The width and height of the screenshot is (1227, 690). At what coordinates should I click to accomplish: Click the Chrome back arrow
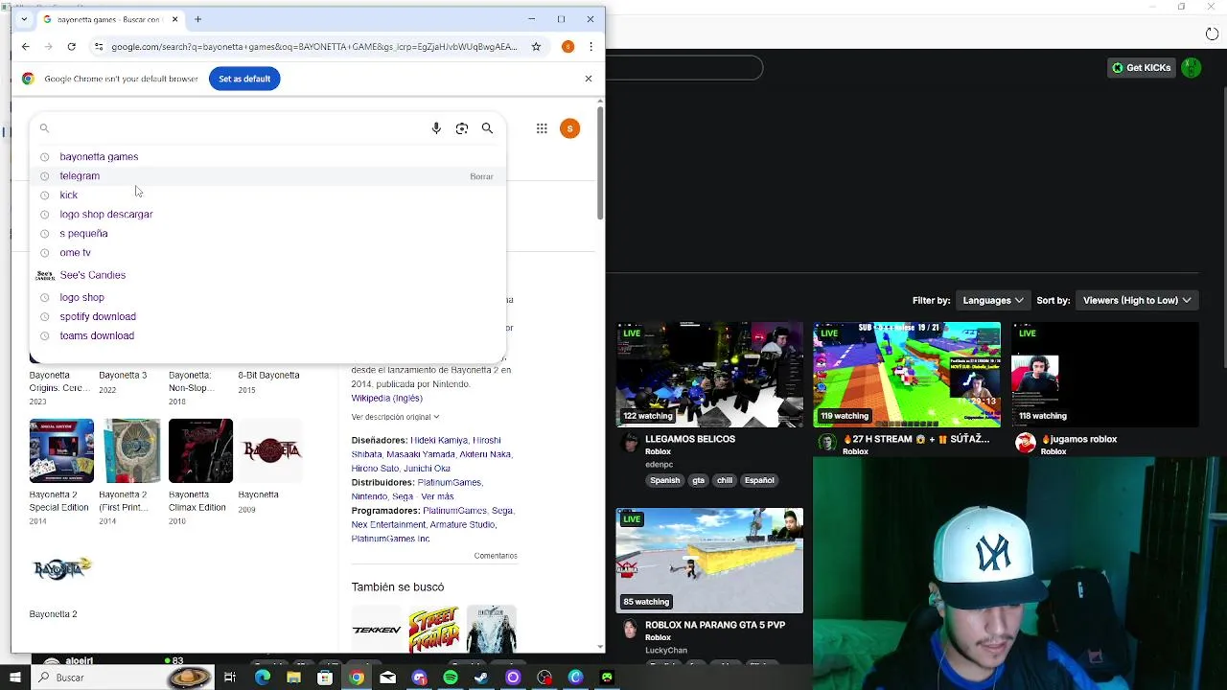click(26, 46)
